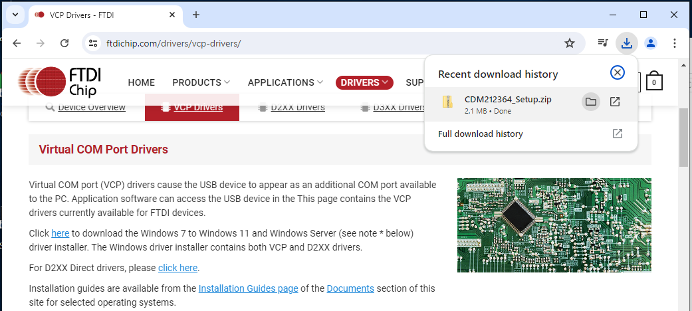Expand the APPLICATIONS menu
This screenshot has height=311, width=692.
coord(286,82)
